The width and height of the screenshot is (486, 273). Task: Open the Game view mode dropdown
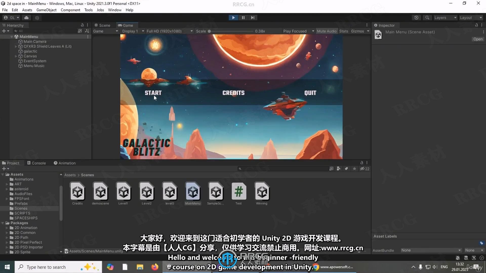[x=106, y=31]
